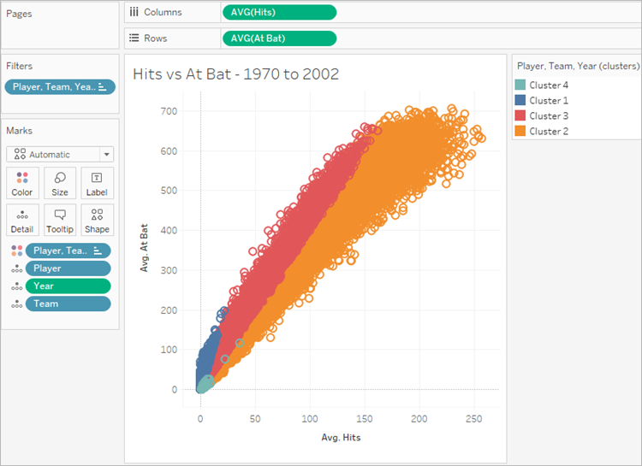Click the Cluster 1 blue color swatch
Image resolution: width=642 pixels, height=466 pixels.
pyautogui.click(x=520, y=100)
